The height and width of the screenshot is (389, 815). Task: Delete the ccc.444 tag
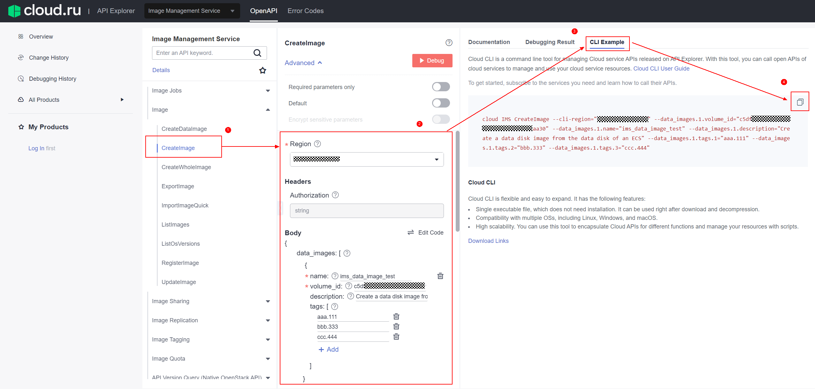coord(396,337)
